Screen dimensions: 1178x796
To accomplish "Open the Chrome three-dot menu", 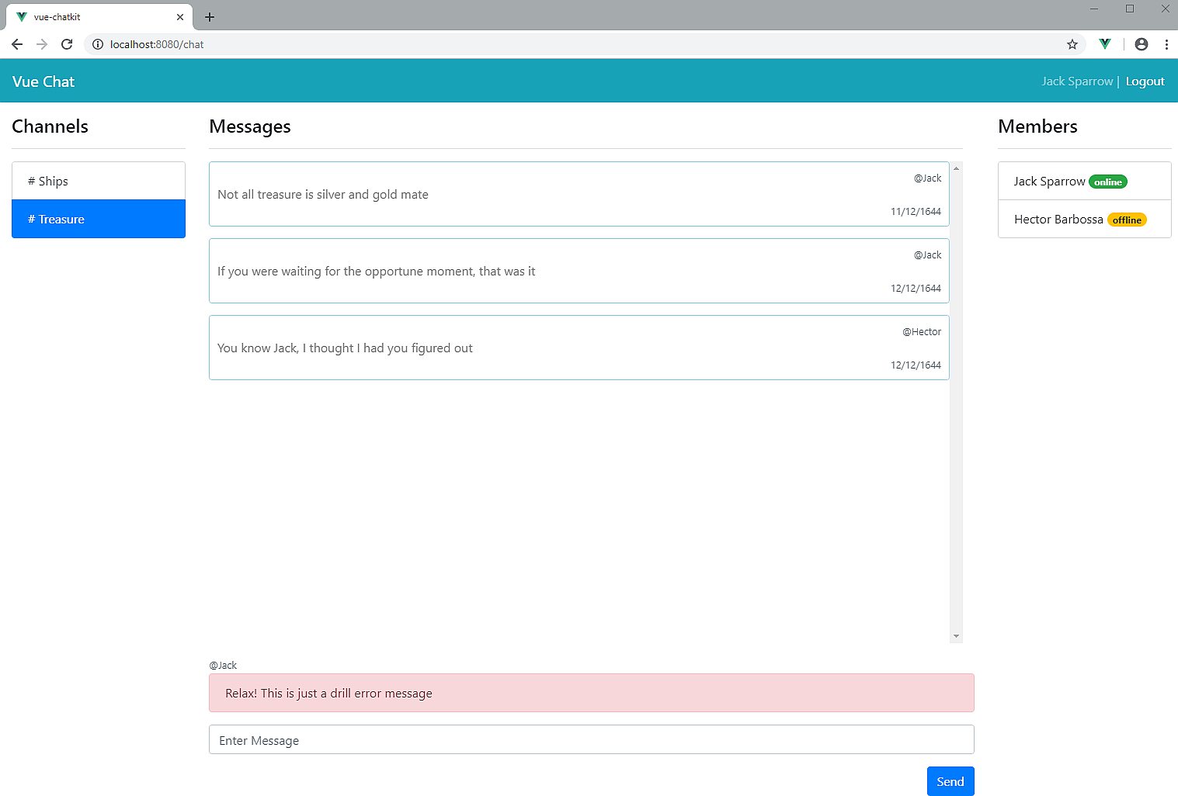I will 1167,44.
